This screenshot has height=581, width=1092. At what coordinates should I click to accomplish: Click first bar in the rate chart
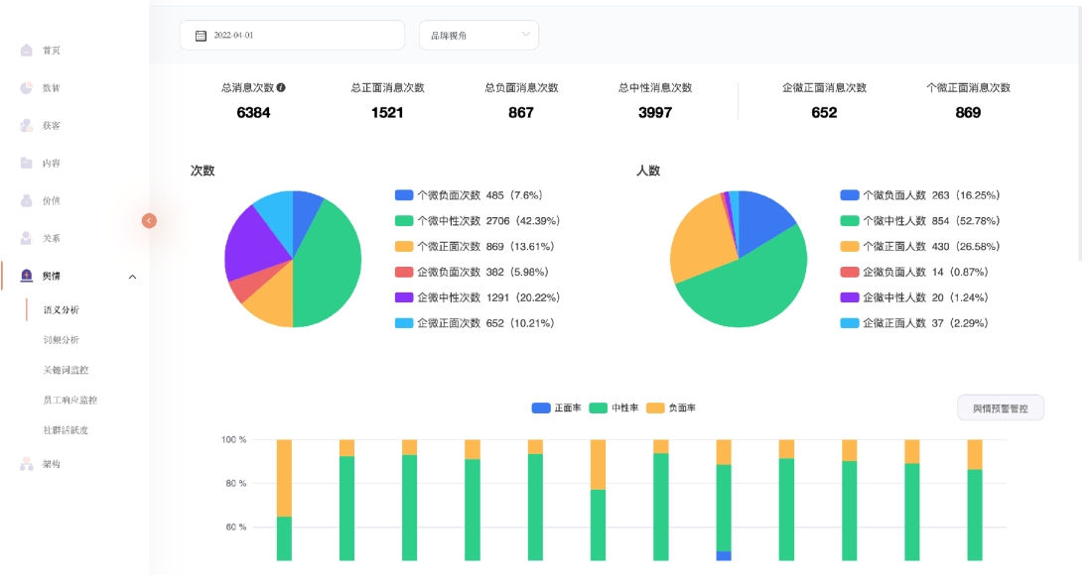coord(284,500)
